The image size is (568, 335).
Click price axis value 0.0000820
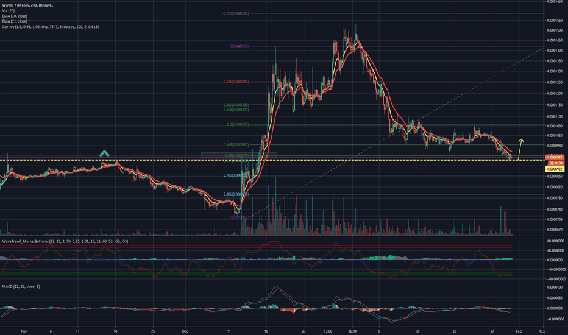coord(555,187)
